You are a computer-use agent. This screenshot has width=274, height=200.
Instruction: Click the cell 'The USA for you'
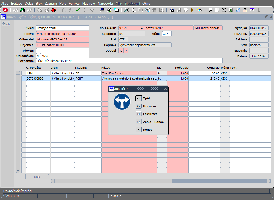(129, 73)
